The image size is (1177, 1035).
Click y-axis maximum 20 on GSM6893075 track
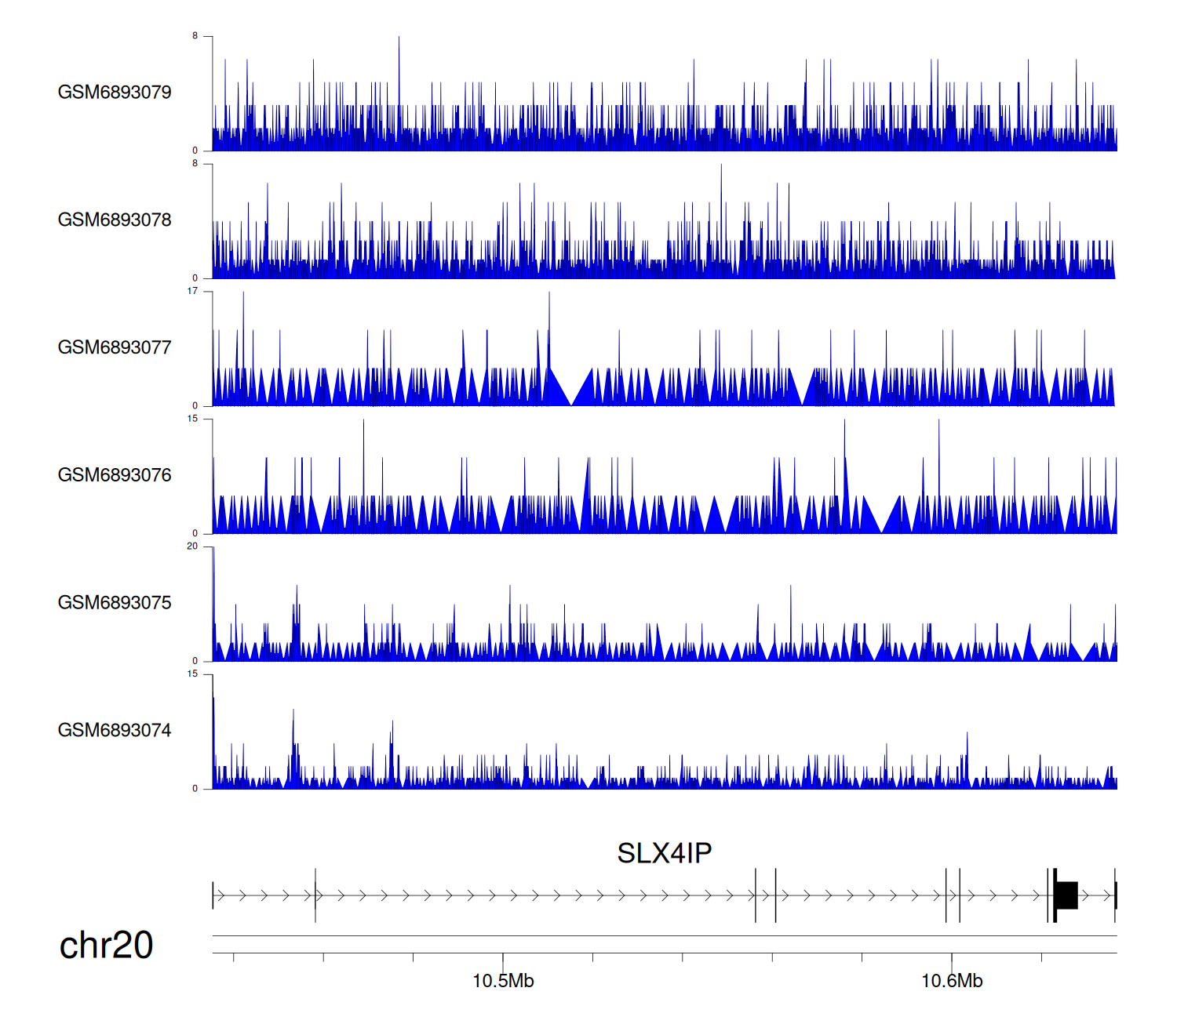tap(192, 547)
